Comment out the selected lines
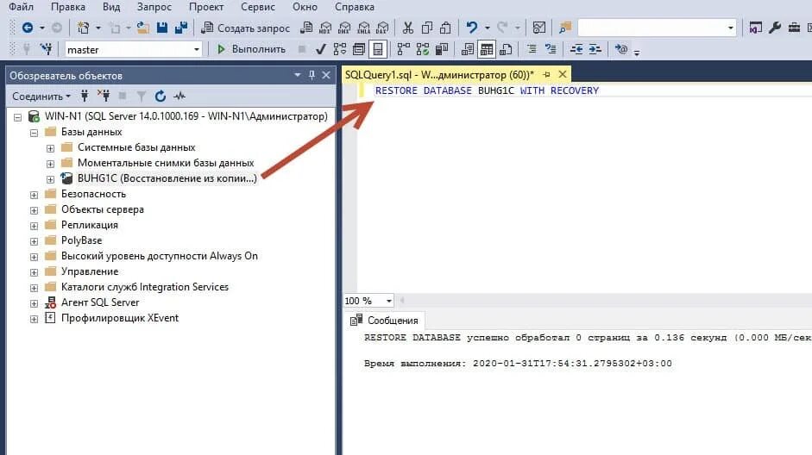 pos(532,49)
